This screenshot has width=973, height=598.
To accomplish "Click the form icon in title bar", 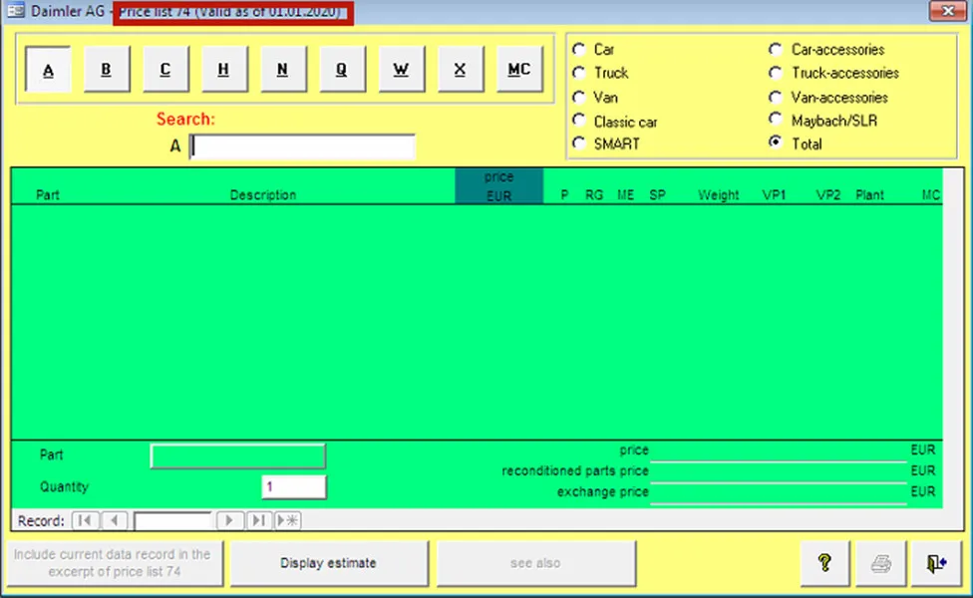I will 16,11.
